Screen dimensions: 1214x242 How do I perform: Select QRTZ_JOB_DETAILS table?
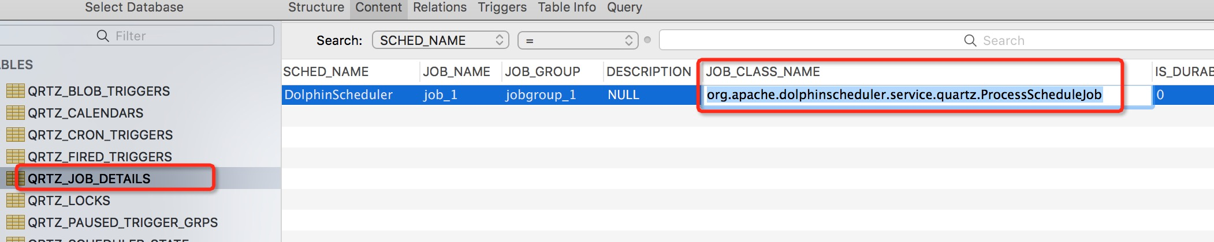pyautogui.click(x=89, y=179)
